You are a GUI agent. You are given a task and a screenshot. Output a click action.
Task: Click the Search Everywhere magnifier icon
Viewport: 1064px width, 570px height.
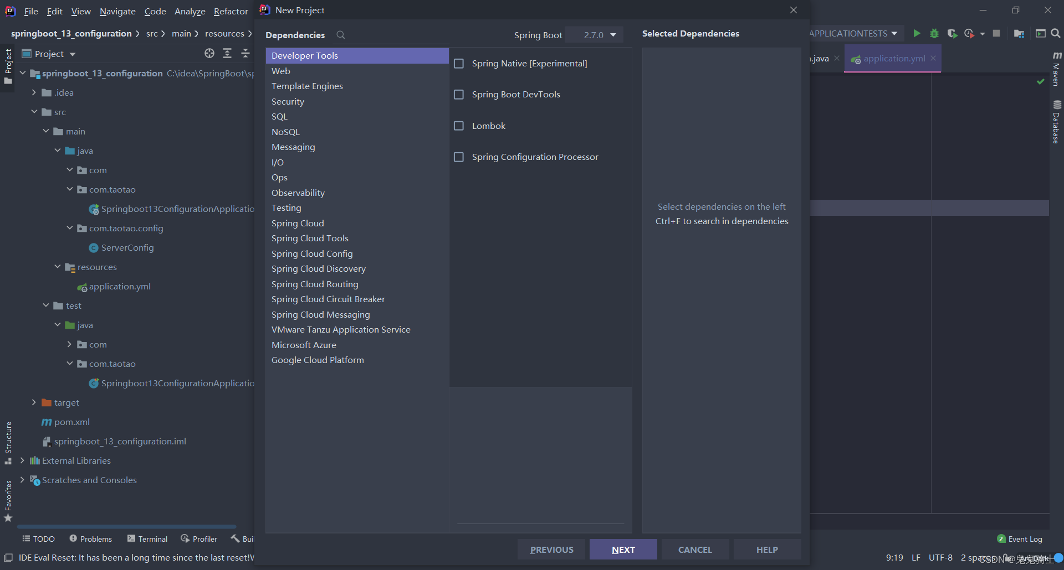1056,34
